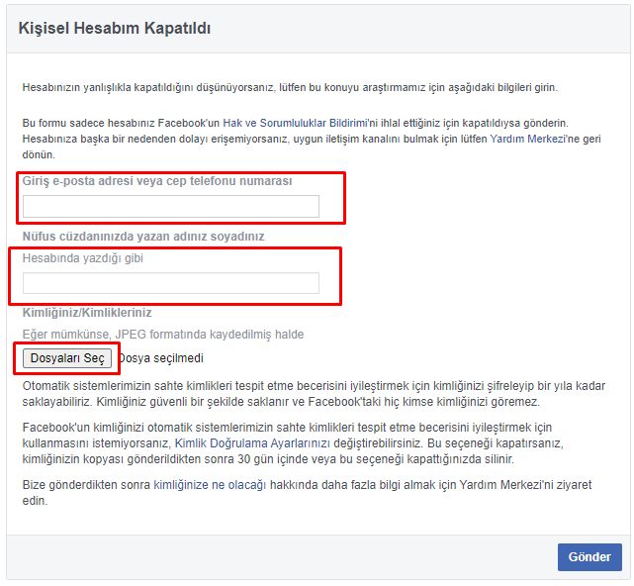Screen dimensions: 634x586
Task: Click the Giriş e-posta adresi label
Action: point(157,181)
